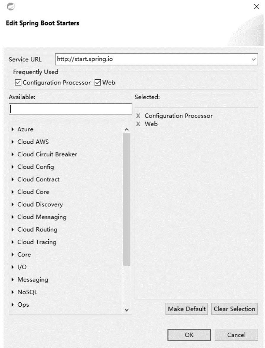Confirm with the OK button
This screenshot has height=348, width=265.
click(x=189, y=335)
